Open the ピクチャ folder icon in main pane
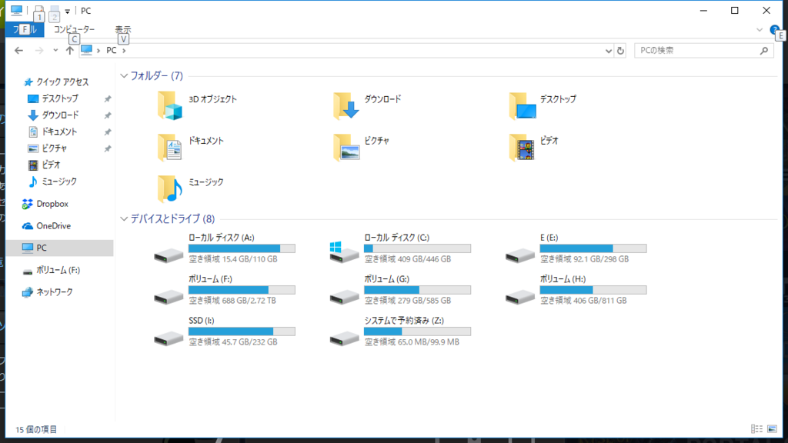This screenshot has height=443, width=788. pyautogui.click(x=346, y=147)
